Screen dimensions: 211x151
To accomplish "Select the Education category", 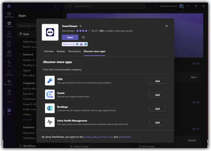I will [28, 94].
